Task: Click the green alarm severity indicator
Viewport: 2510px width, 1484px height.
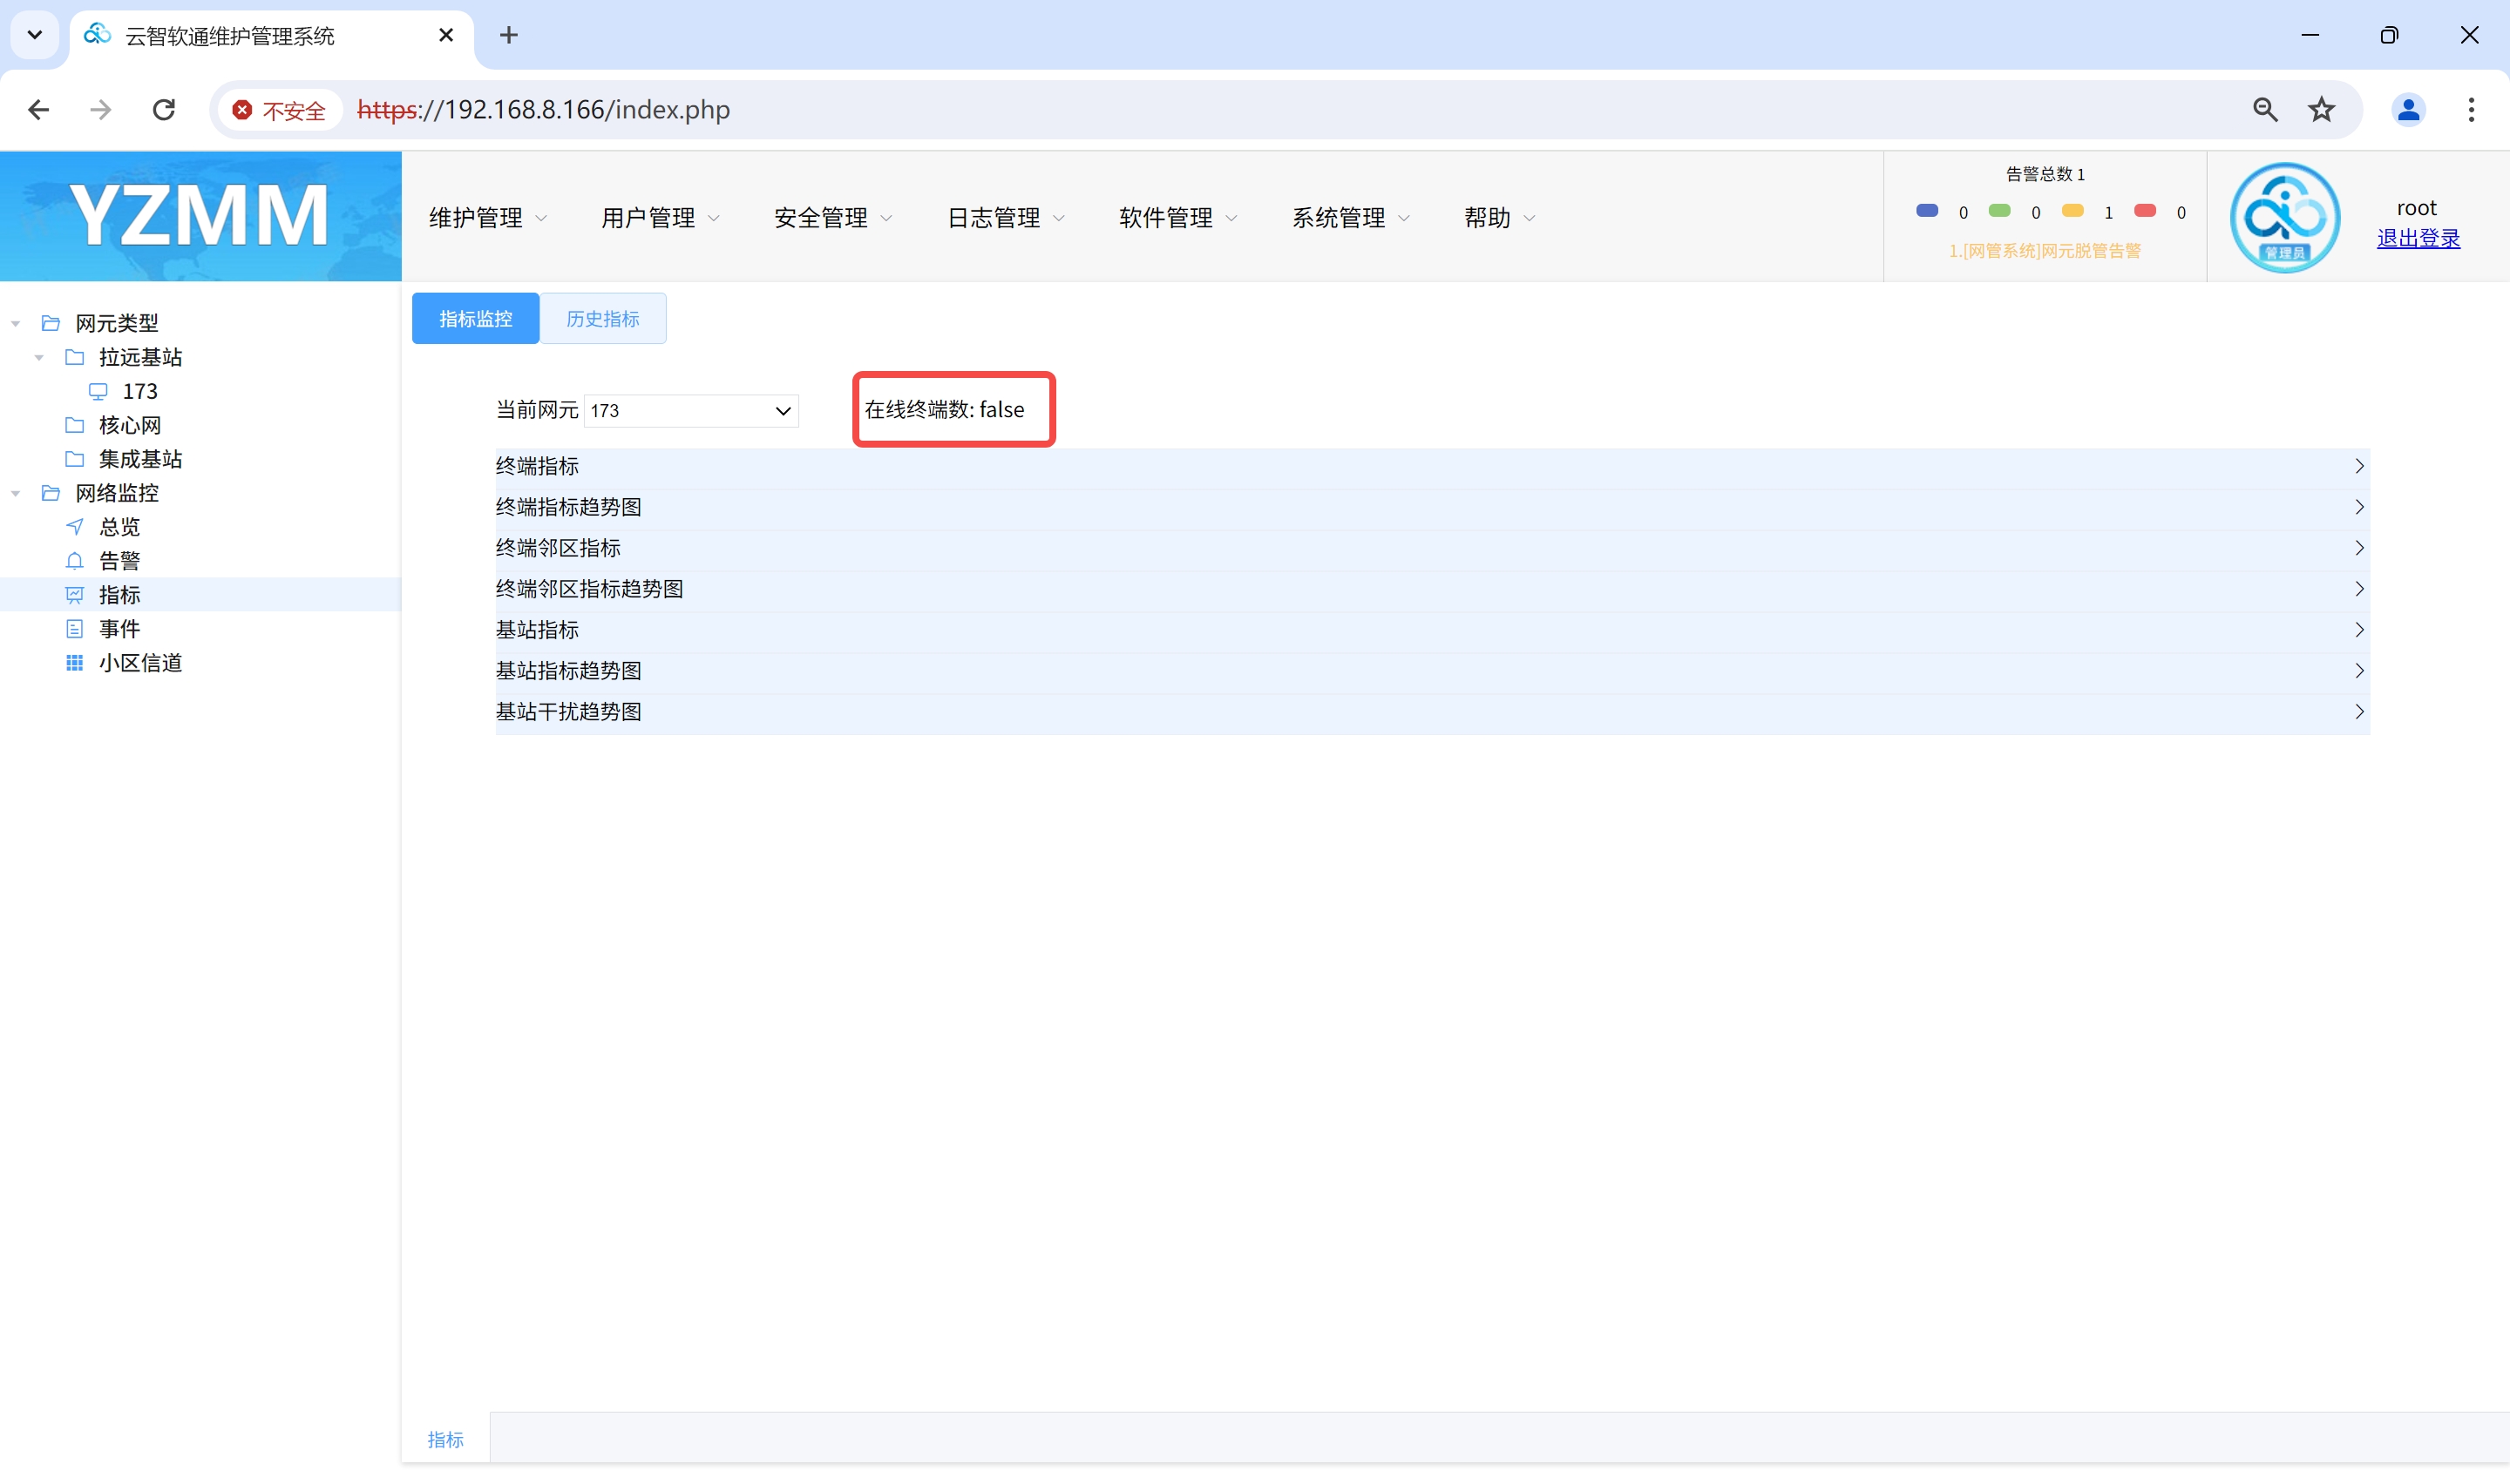Action: [x=1998, y=210]
